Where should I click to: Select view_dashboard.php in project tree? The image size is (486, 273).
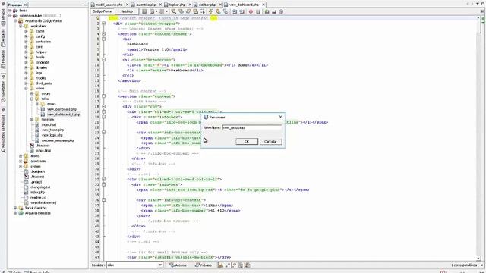(x=62, y=109)
